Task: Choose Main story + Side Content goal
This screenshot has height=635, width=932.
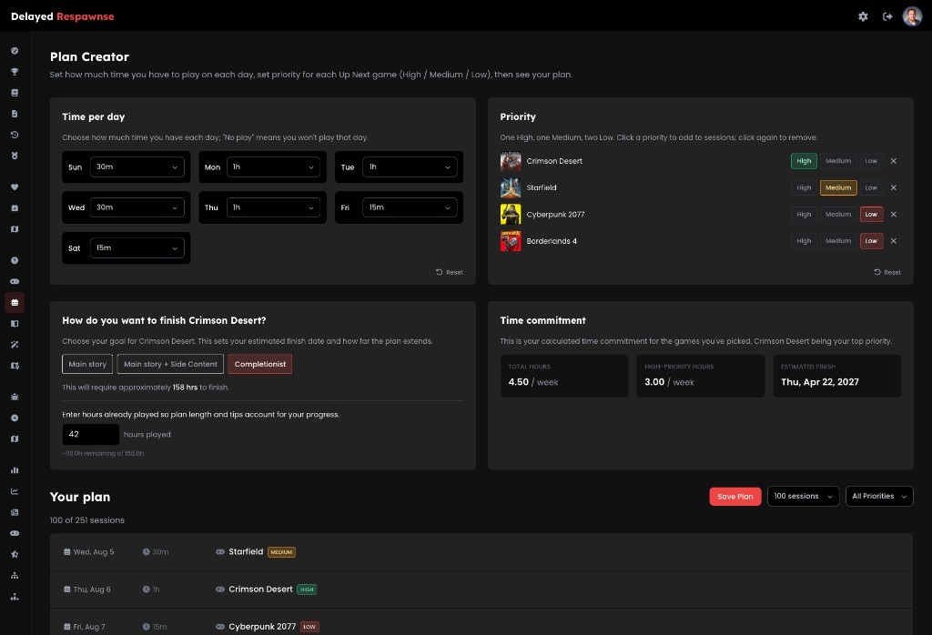Action: point(170,364)
